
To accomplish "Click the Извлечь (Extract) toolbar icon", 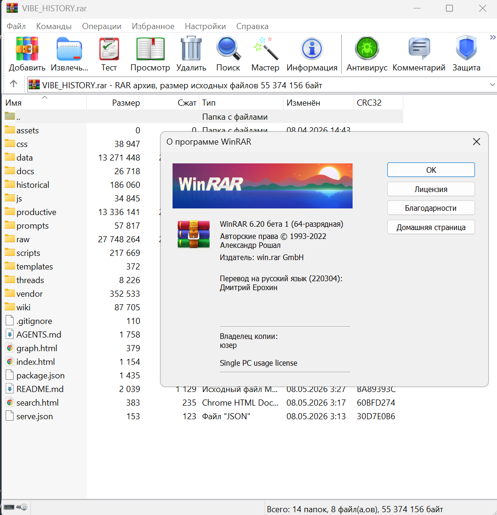I will (69, 49).
